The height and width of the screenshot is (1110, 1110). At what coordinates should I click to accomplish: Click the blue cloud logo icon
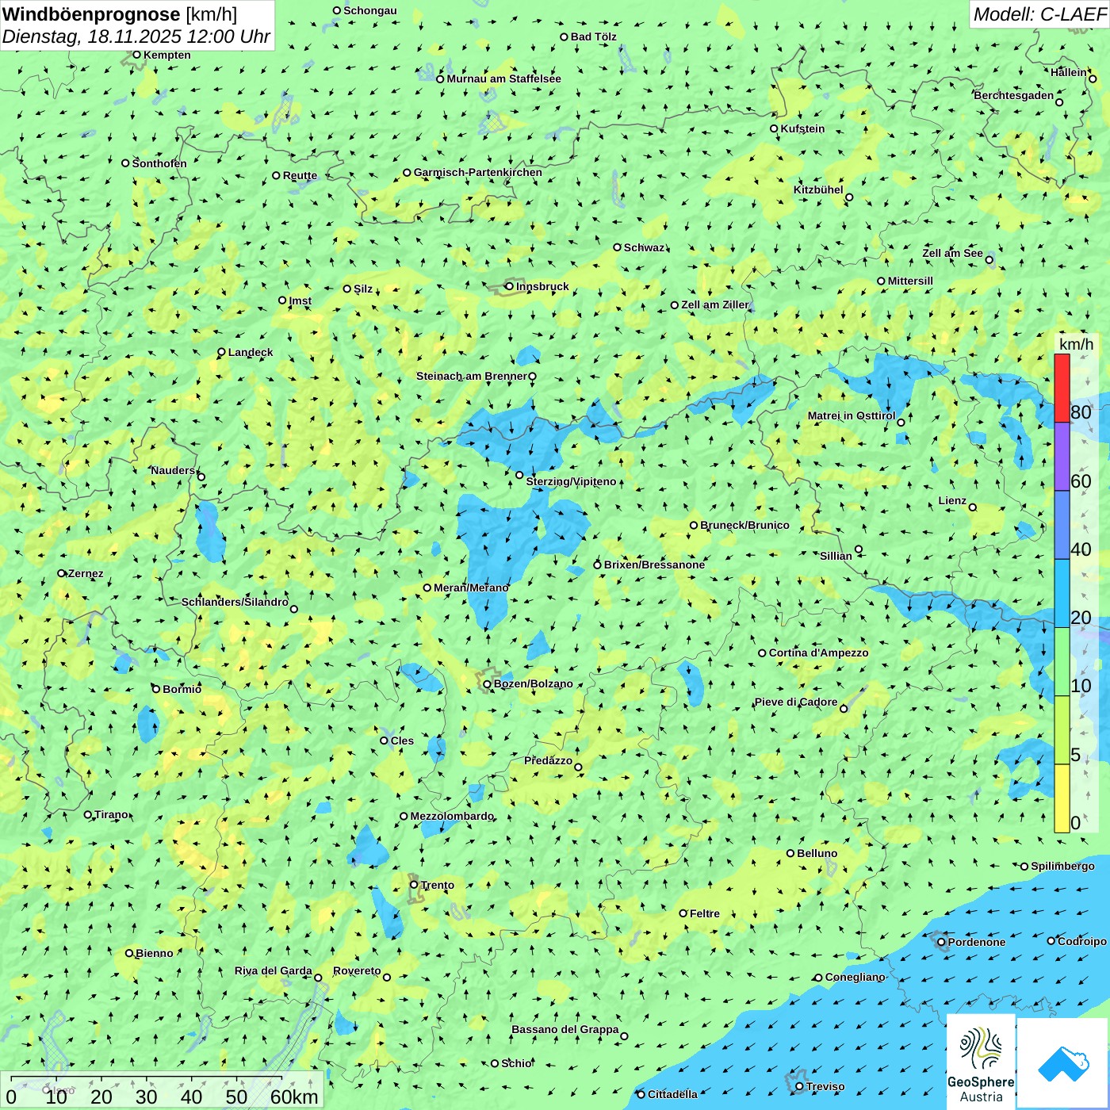pyautogui.click(x=1063, y=1064)
